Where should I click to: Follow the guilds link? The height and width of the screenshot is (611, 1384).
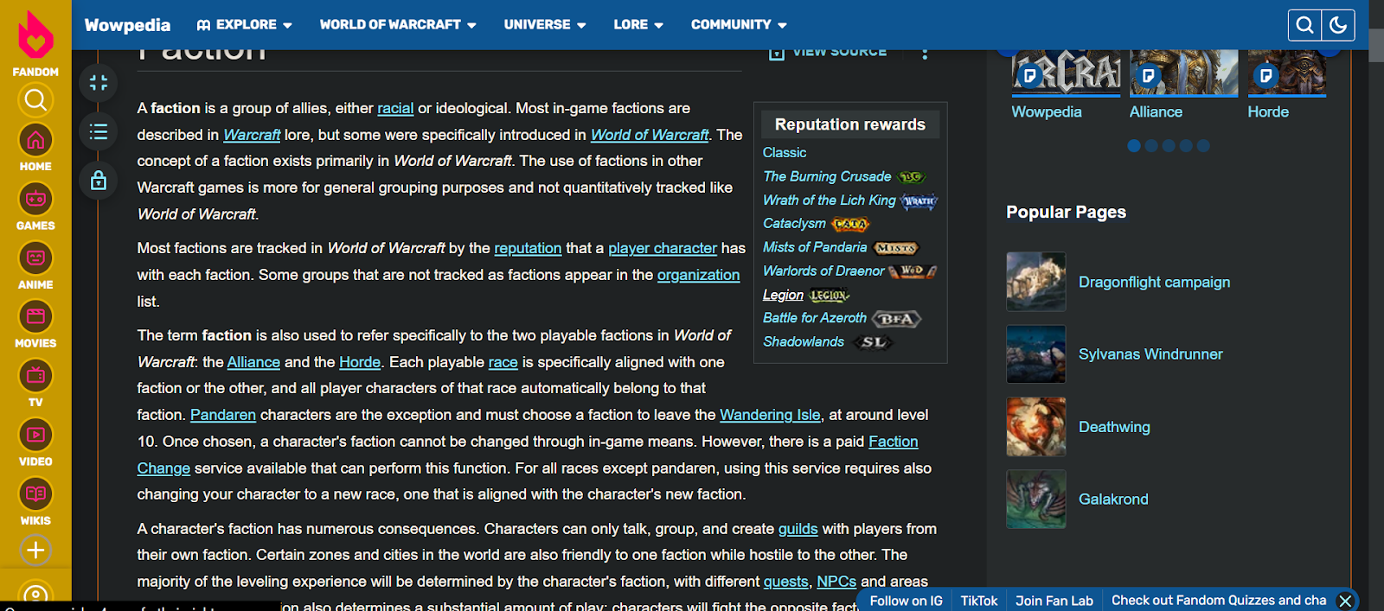pyautogui.click(x=798, y=529)
